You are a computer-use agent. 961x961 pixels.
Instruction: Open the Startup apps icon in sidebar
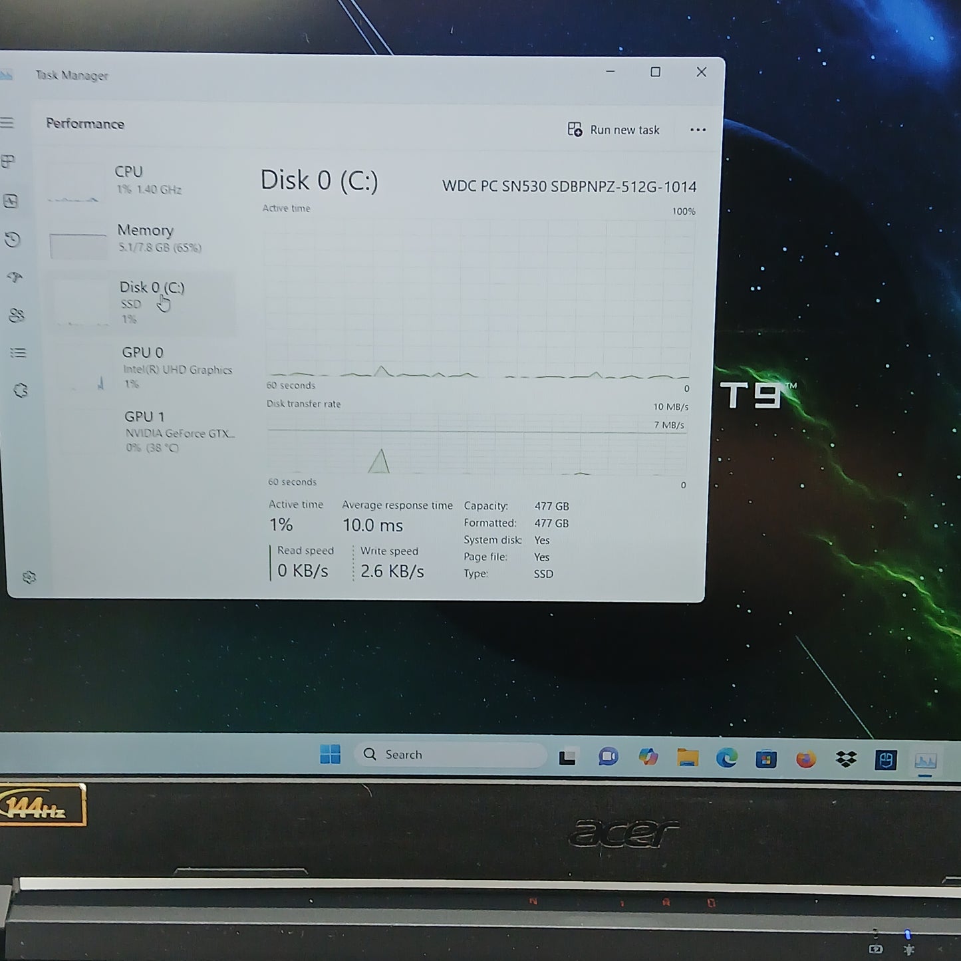[15, 277]
